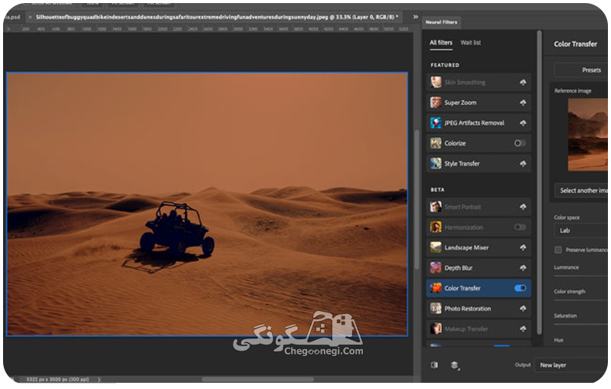Select the All filters tab
This screenshot has height=389, width=611.
point(441,42)
